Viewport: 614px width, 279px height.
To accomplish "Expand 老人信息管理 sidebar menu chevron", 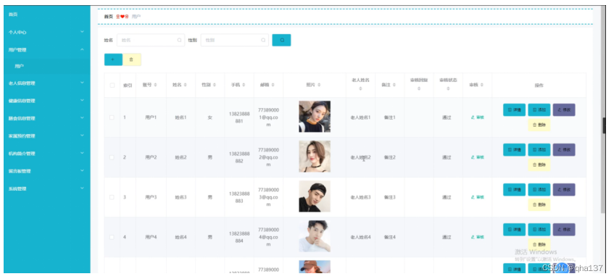I will [x=82, y=83].
